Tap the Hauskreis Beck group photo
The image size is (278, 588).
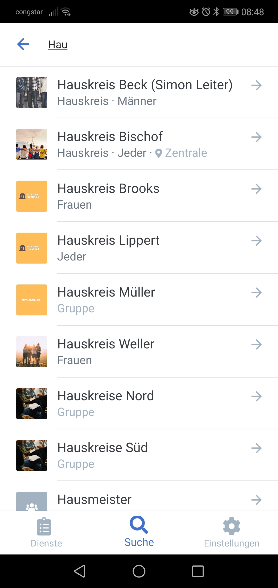click(32, 93)
